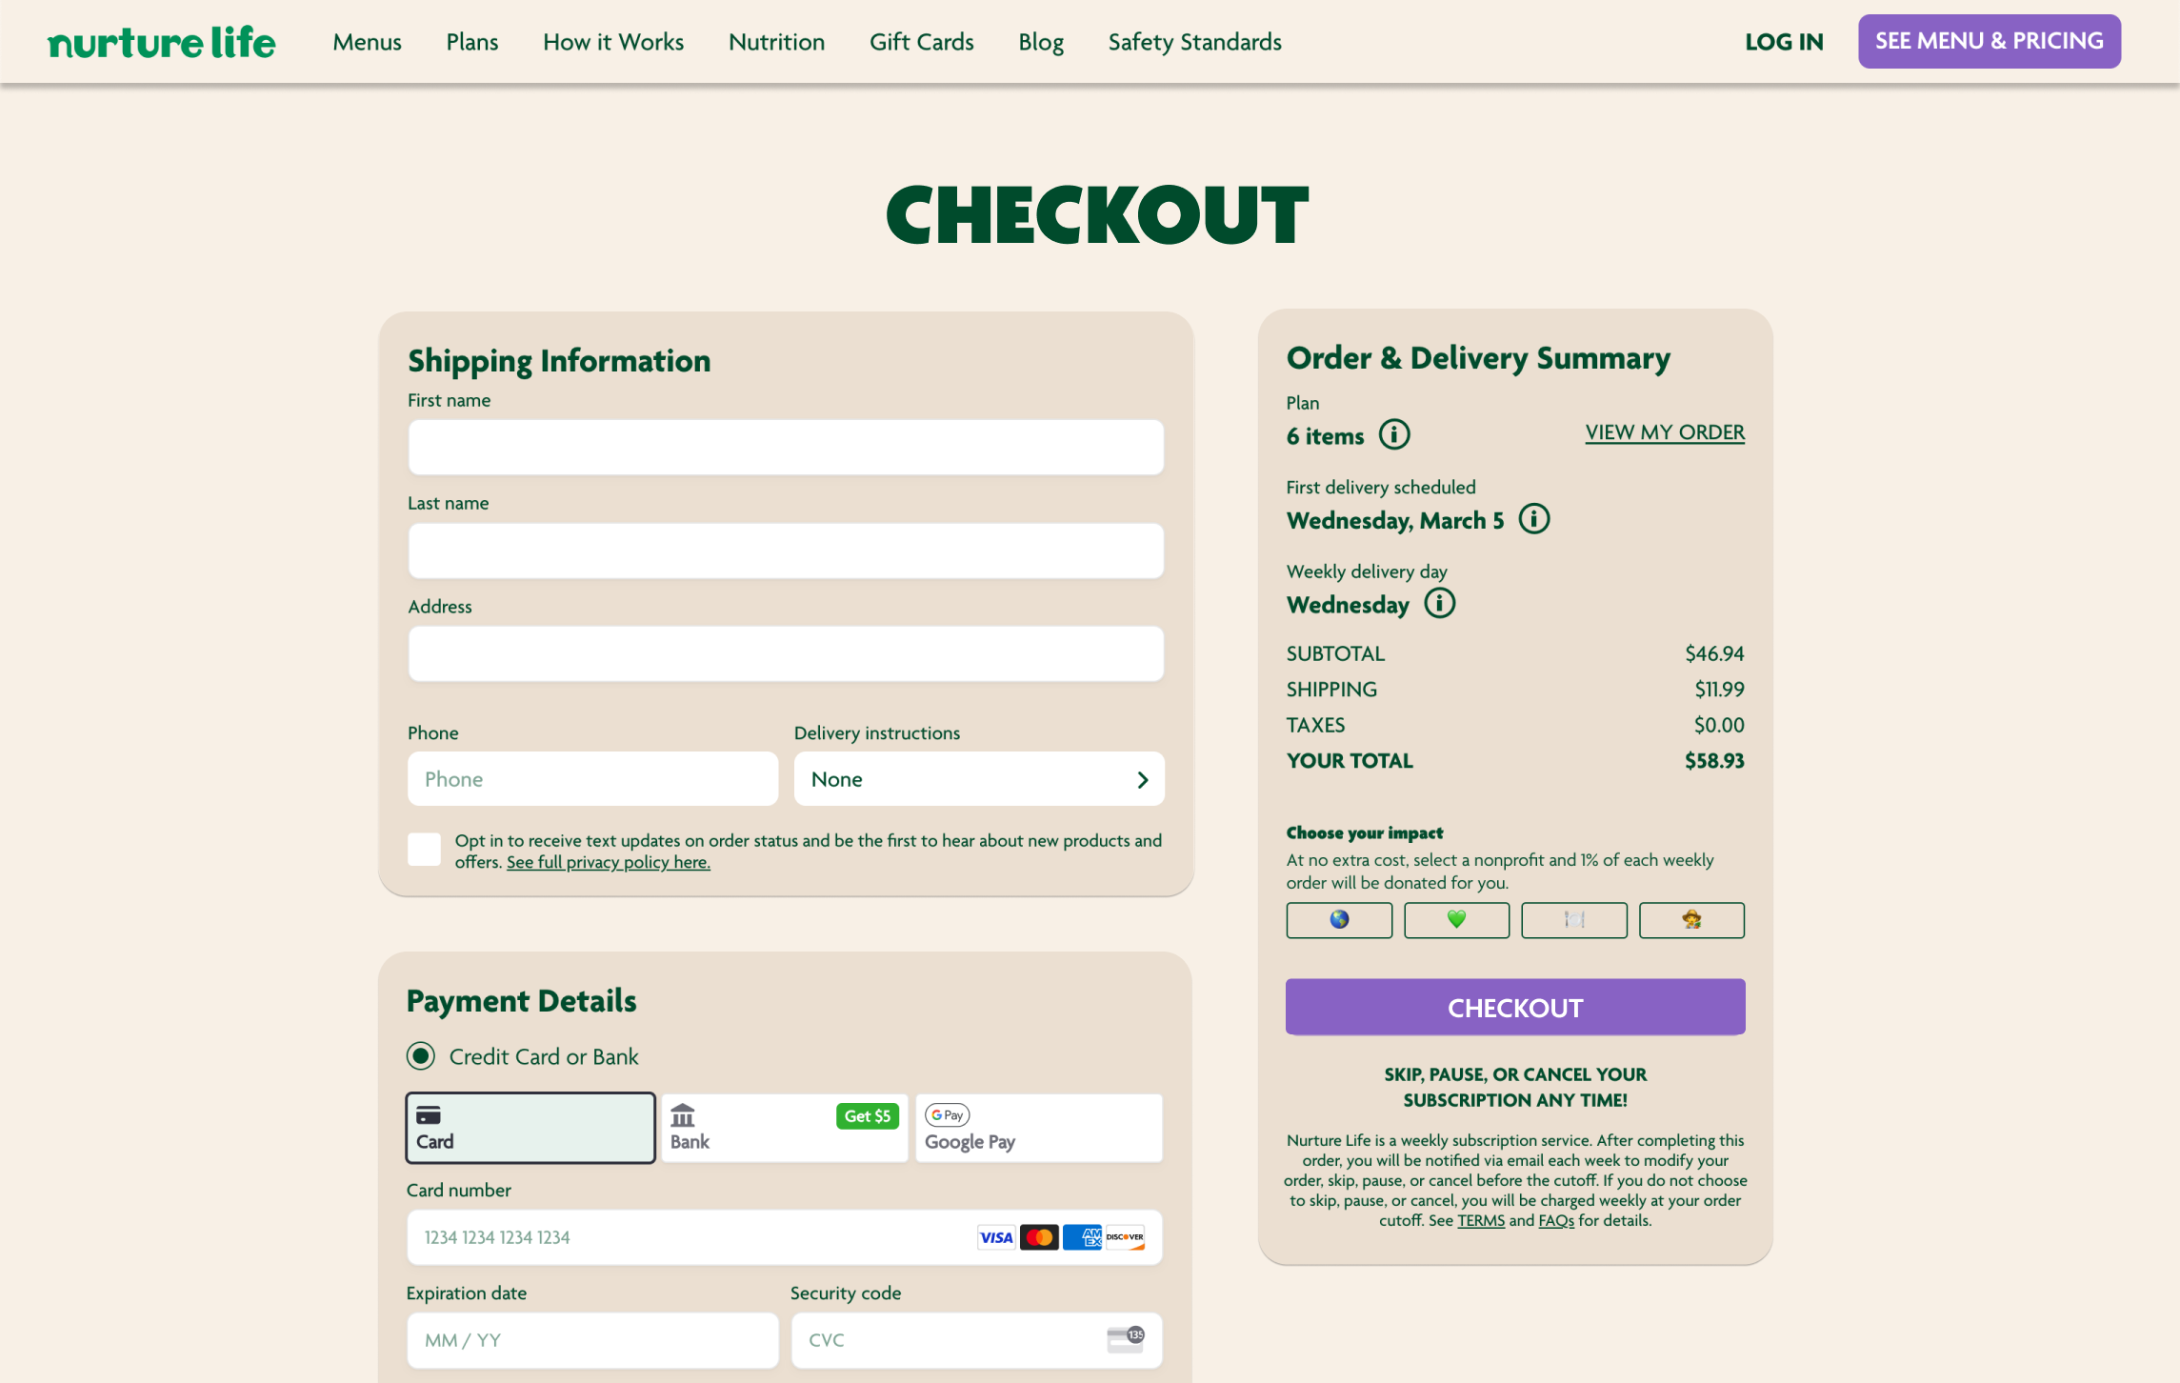2180x1383 pixels.
Task: Click into the Card number field
Action: click(686, 1237)
